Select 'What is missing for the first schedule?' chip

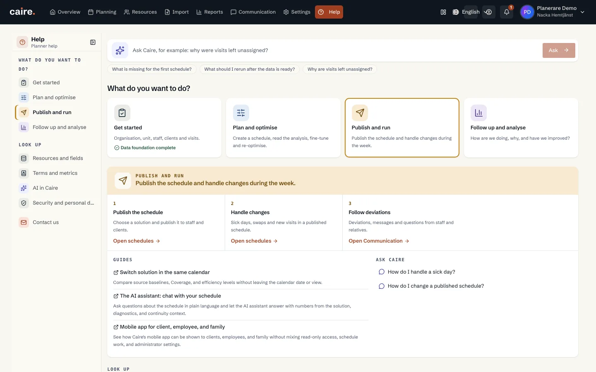pyautogui.click(x=152, y=69)
